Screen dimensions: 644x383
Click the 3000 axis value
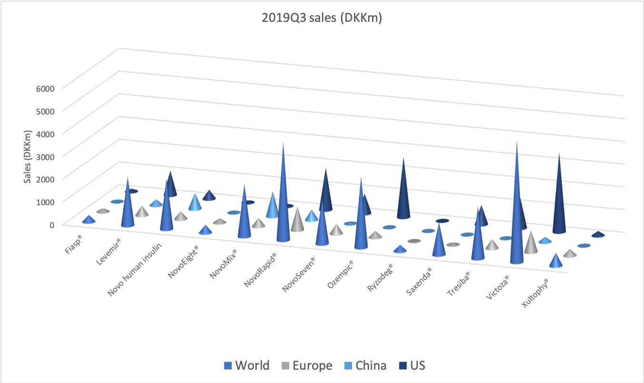click(46, 156)
